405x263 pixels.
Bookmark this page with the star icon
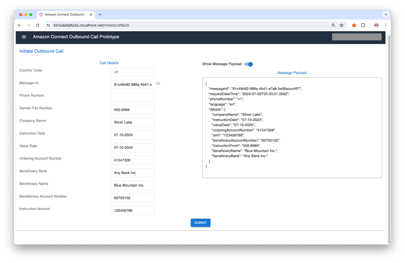[342, 25]
